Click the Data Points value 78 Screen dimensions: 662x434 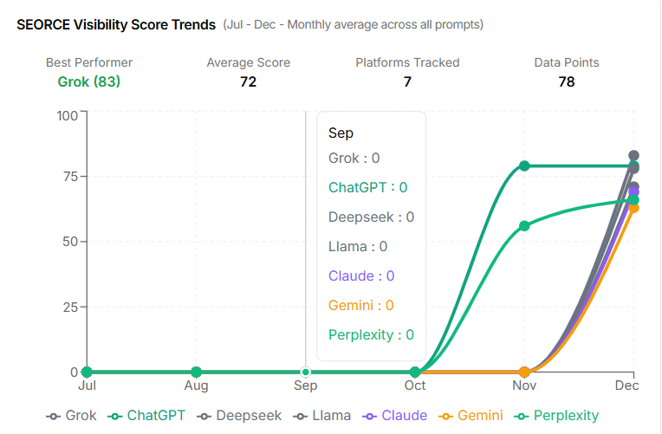point(567,82)
